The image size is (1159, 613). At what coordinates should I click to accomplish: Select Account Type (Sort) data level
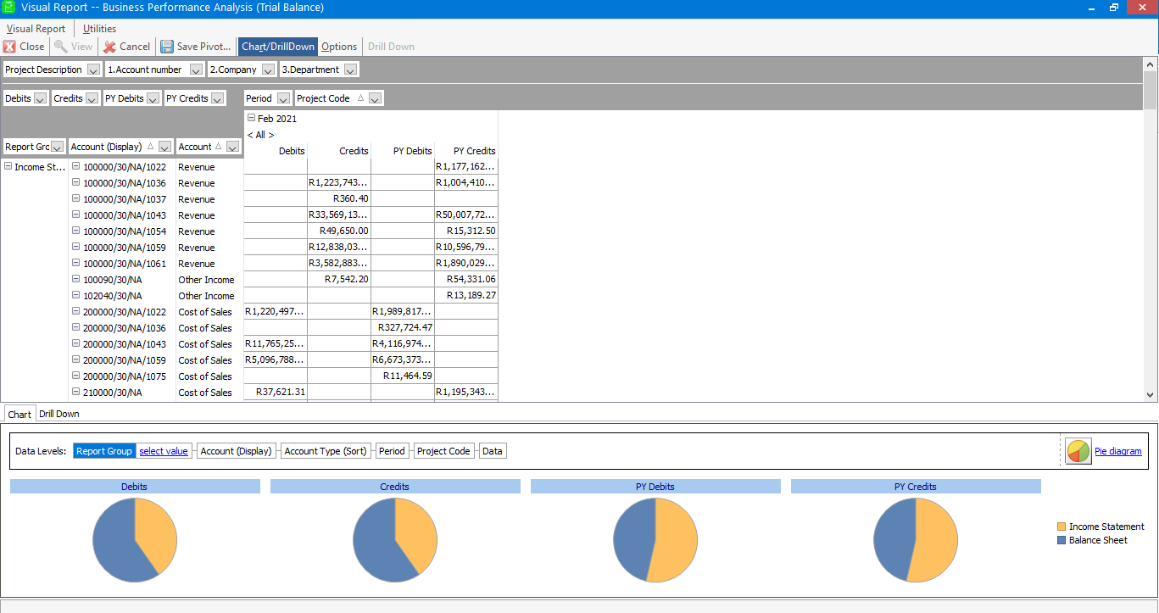(326, 451)
